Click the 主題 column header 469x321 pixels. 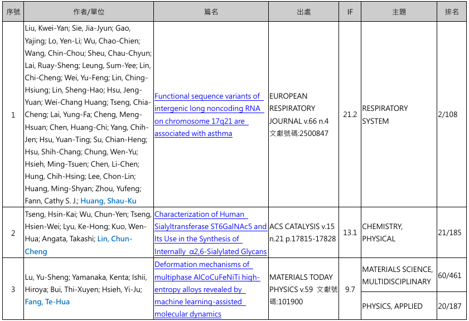(399, 12)
